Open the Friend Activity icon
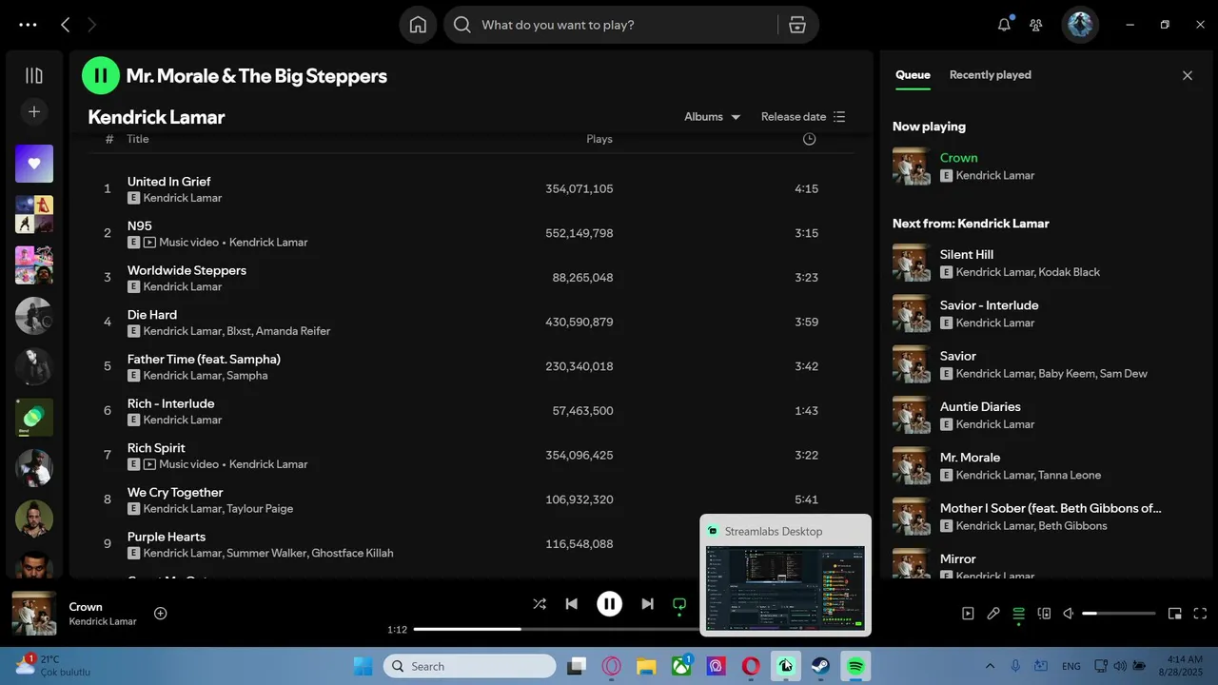 (x=1036, y=25)
